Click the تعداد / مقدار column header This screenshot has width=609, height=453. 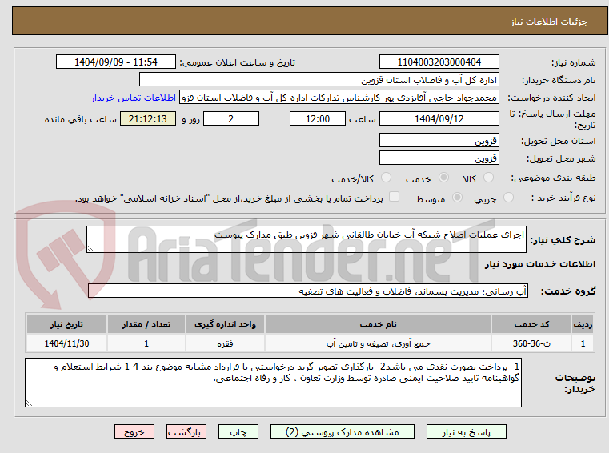click(146, 324)
